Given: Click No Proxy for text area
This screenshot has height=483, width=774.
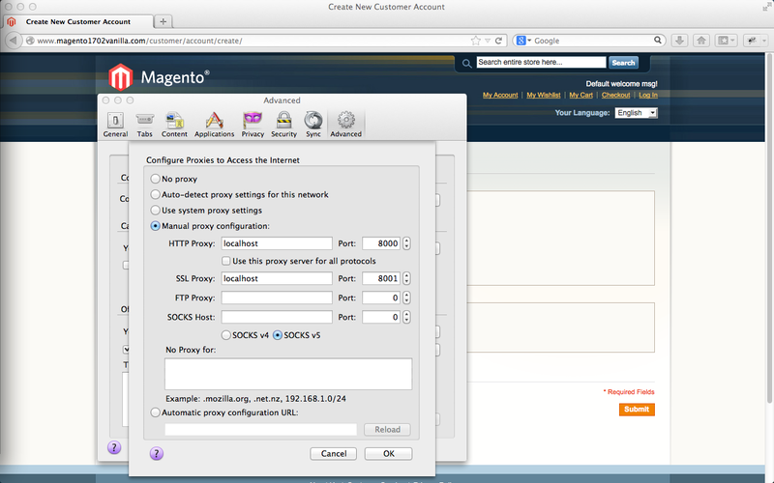Looking at the screenshot, I should pos(288,374).
